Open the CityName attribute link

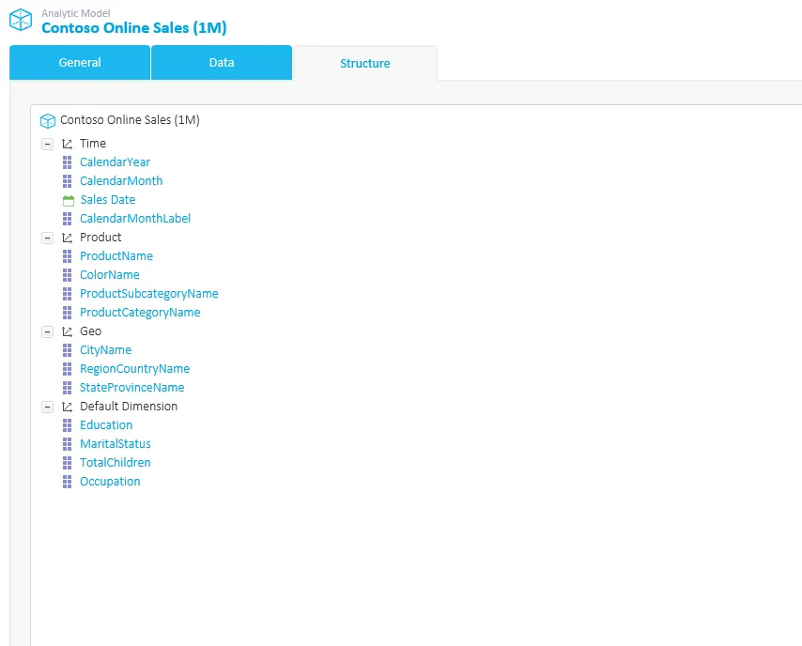(x=105, y=350)
